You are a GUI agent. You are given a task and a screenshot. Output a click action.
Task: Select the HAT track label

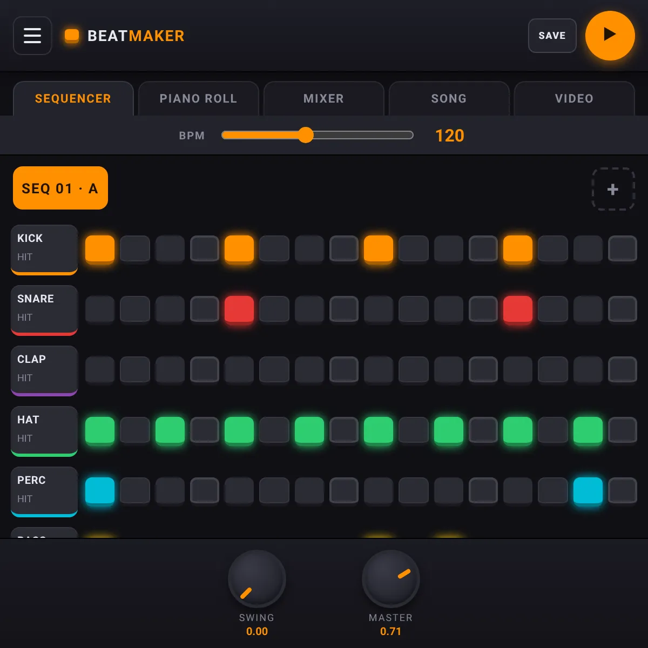coord(44,431)
